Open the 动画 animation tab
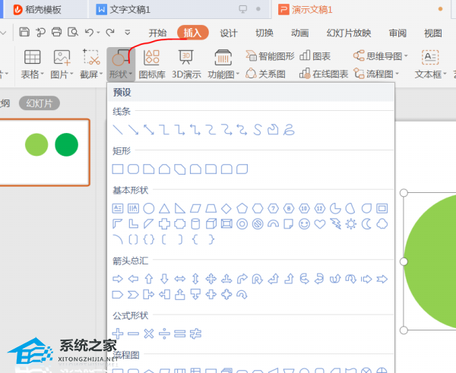This screenshot has width=456, height=373. (300, 33)
